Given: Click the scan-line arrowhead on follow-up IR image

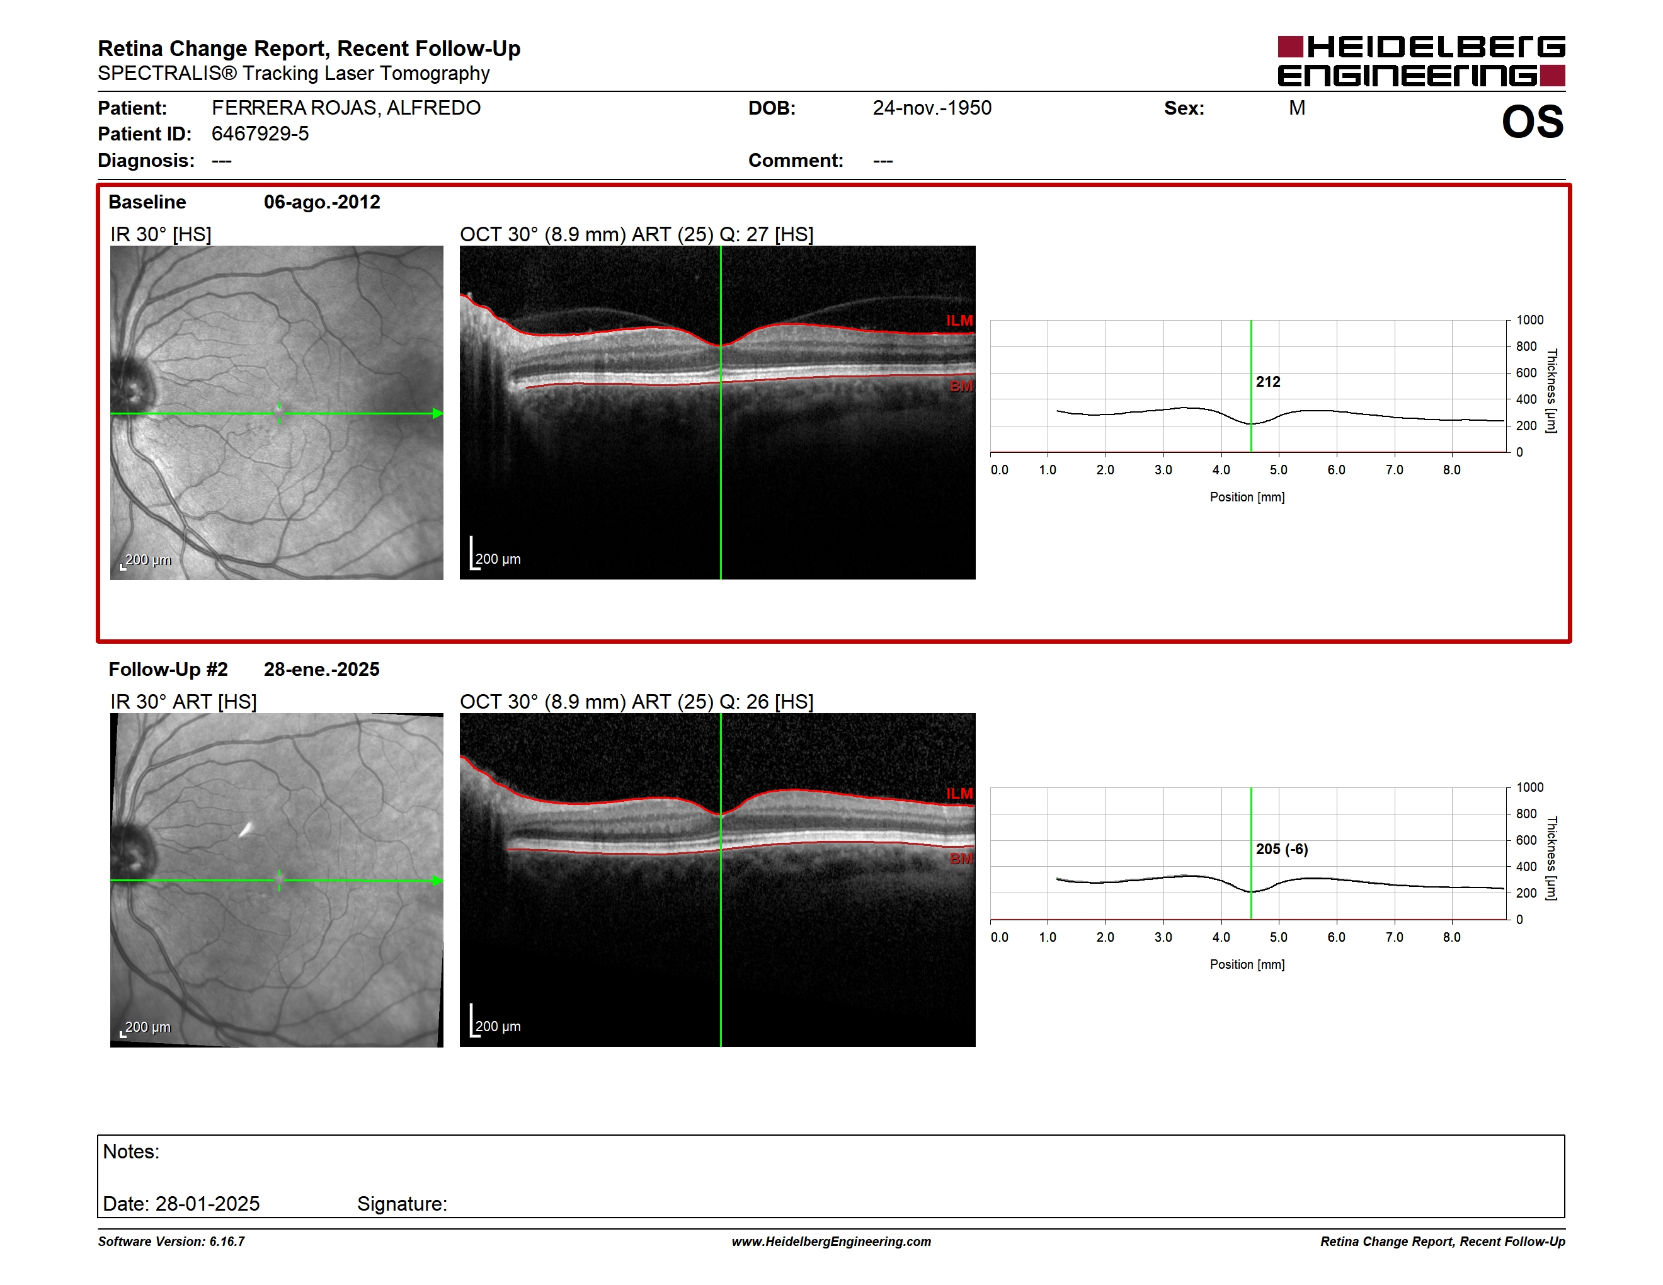Looking at the screenshot, I should (x=438, y=881).
